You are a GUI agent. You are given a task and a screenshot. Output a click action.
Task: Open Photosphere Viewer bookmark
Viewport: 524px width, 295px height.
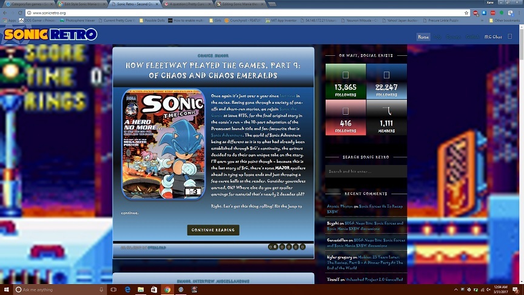click(78, 21)
